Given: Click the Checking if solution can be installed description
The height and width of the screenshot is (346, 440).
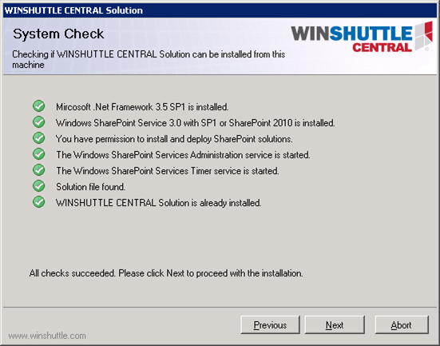Looking at the screenshot, I should pyautogui.click(x=149, y=59).
